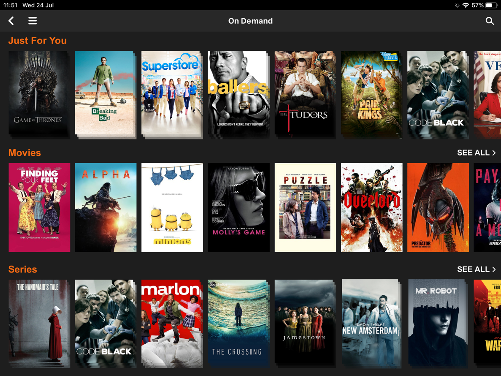
Task: Tap the 57% battery percentage
Action: 477,5
